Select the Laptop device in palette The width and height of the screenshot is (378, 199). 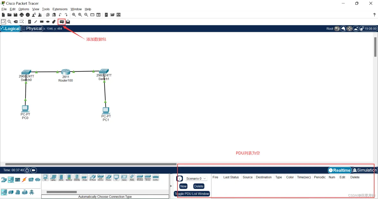53,178
